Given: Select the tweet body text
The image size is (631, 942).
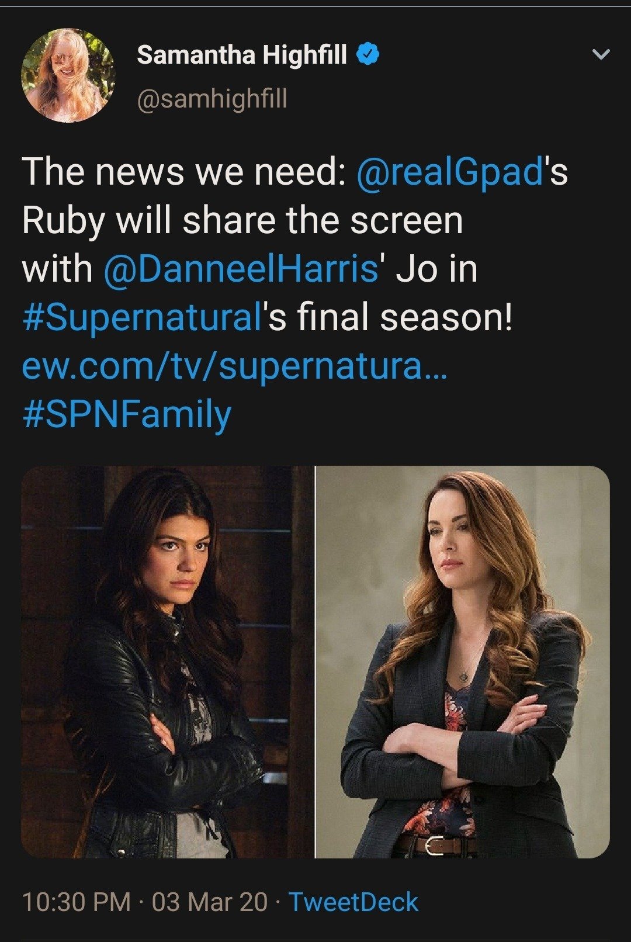Looking at the screenshot, I should pyautogui.click(x=295, y=295).
